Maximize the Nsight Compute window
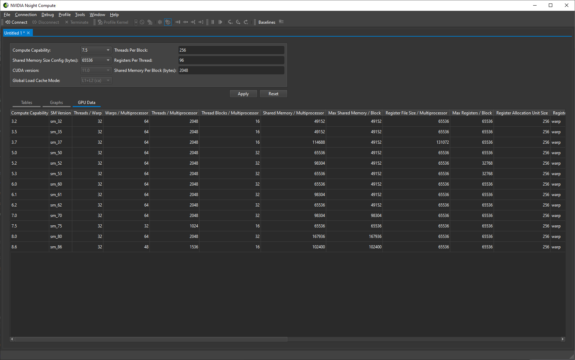 point(551,5)
